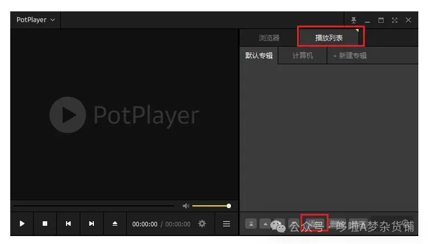The height and width of the screenshot is (244, 428).
Task: Click the 添加 button in playlist
Action: click(315, 224)
